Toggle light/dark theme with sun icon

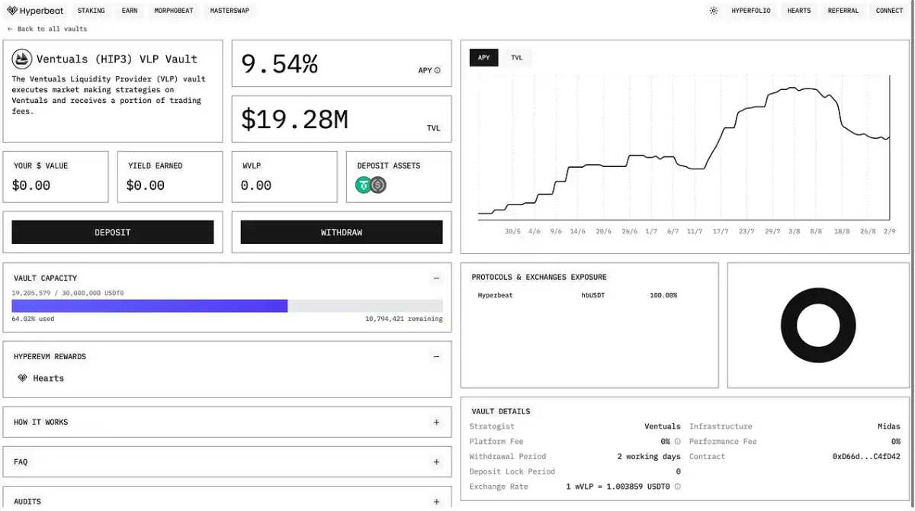(x=714, y=10)
